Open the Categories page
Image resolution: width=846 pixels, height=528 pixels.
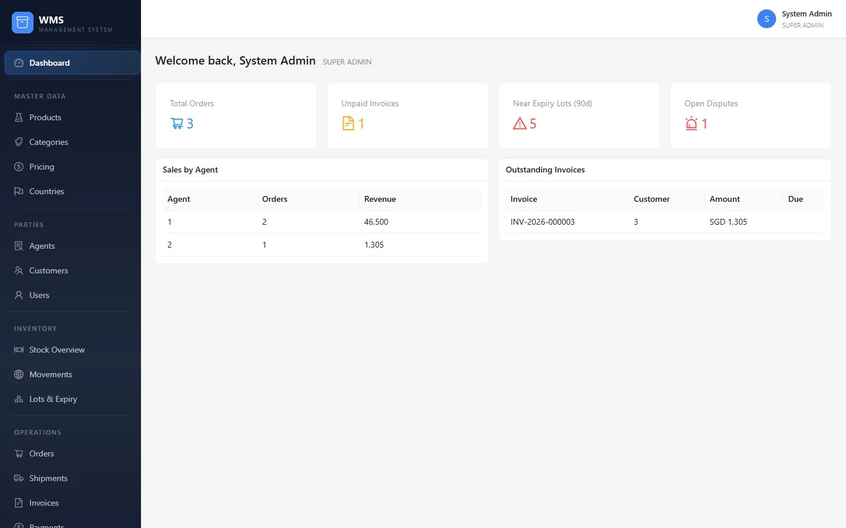pyautogui.click(x=73, y=142)
